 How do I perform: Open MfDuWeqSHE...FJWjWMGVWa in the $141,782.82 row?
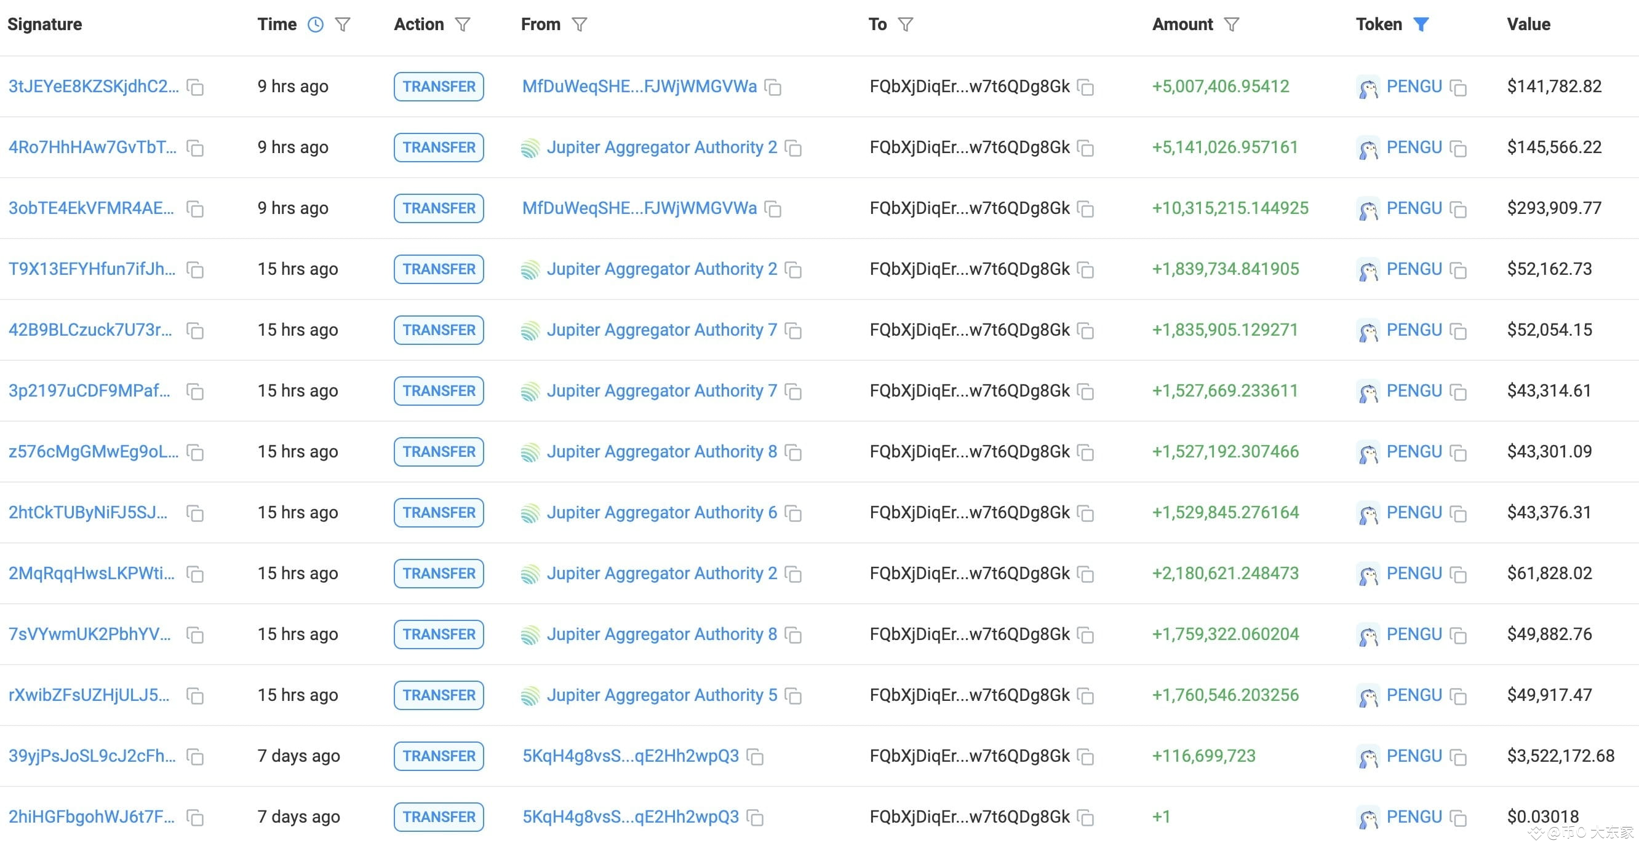coord(639,87)
